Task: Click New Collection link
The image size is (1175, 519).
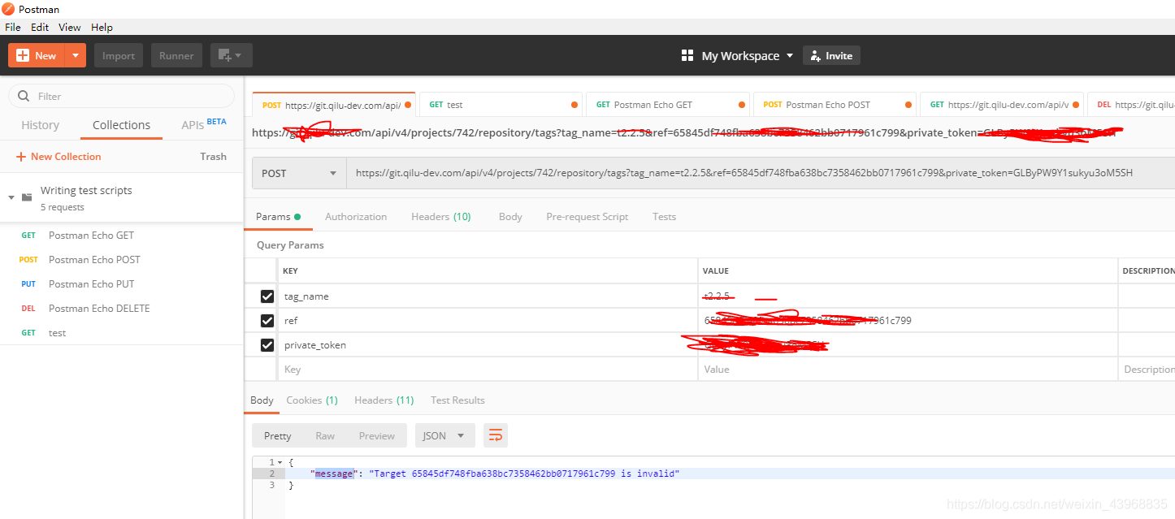Action: (x=59, y=156)
